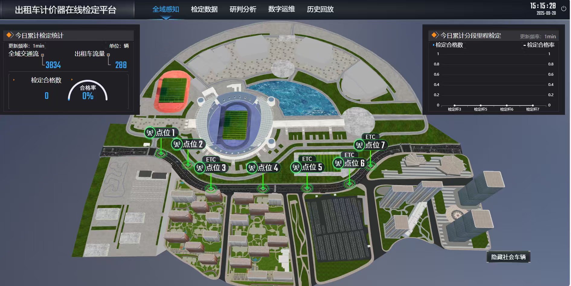Click the power icon beside the clock
Image resolution: width=571 pixels, height=286 pixels.
pyautogui.click(x=563, y=9)
